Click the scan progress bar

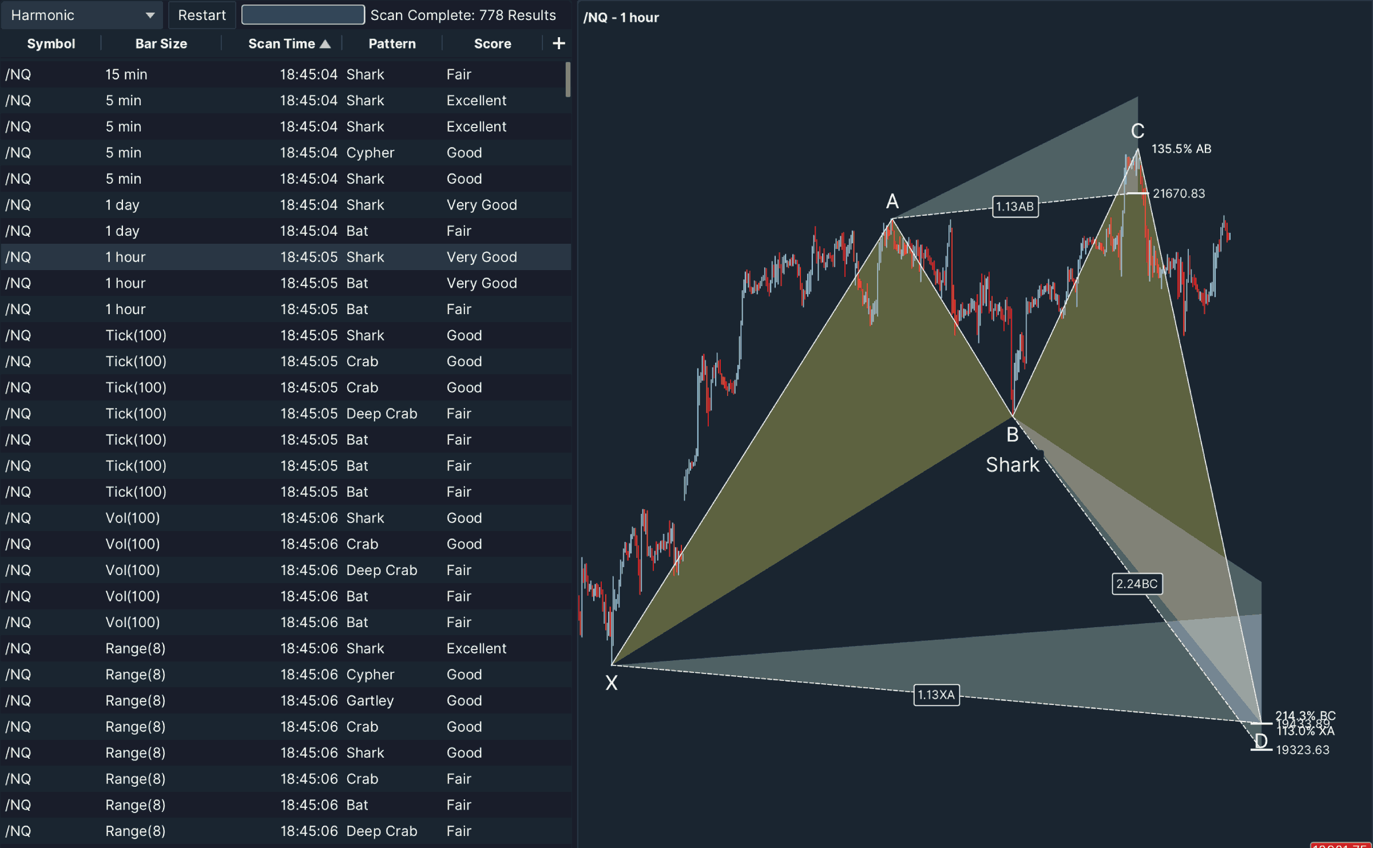303,15
